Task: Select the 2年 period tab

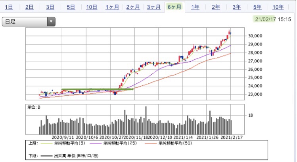Action: pyautogui.click(x=216, y=7)
